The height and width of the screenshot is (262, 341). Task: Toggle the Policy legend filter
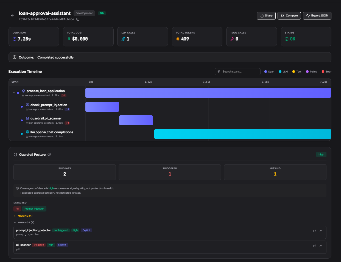(312, 72)
